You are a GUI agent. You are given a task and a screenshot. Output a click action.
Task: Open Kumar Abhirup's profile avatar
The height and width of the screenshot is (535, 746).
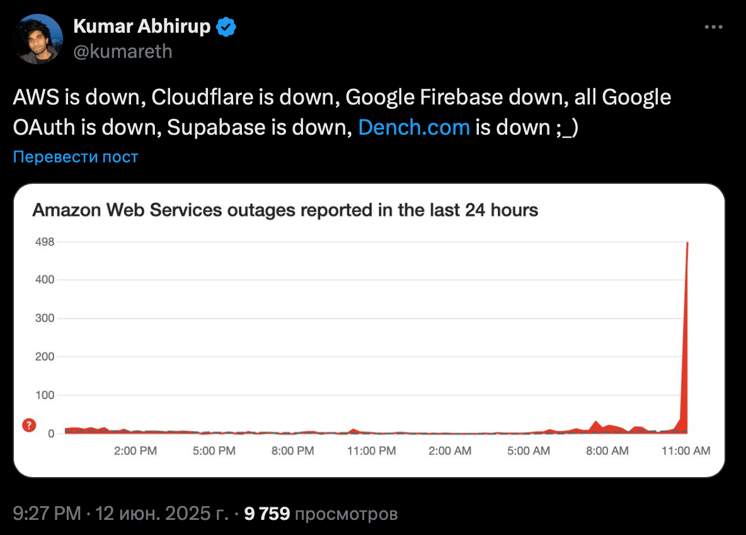38,39
